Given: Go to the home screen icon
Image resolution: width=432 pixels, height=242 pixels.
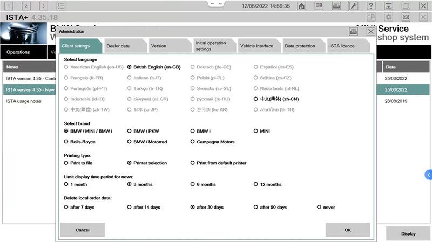Looking at the screenshot, I should tap(302, 5).
